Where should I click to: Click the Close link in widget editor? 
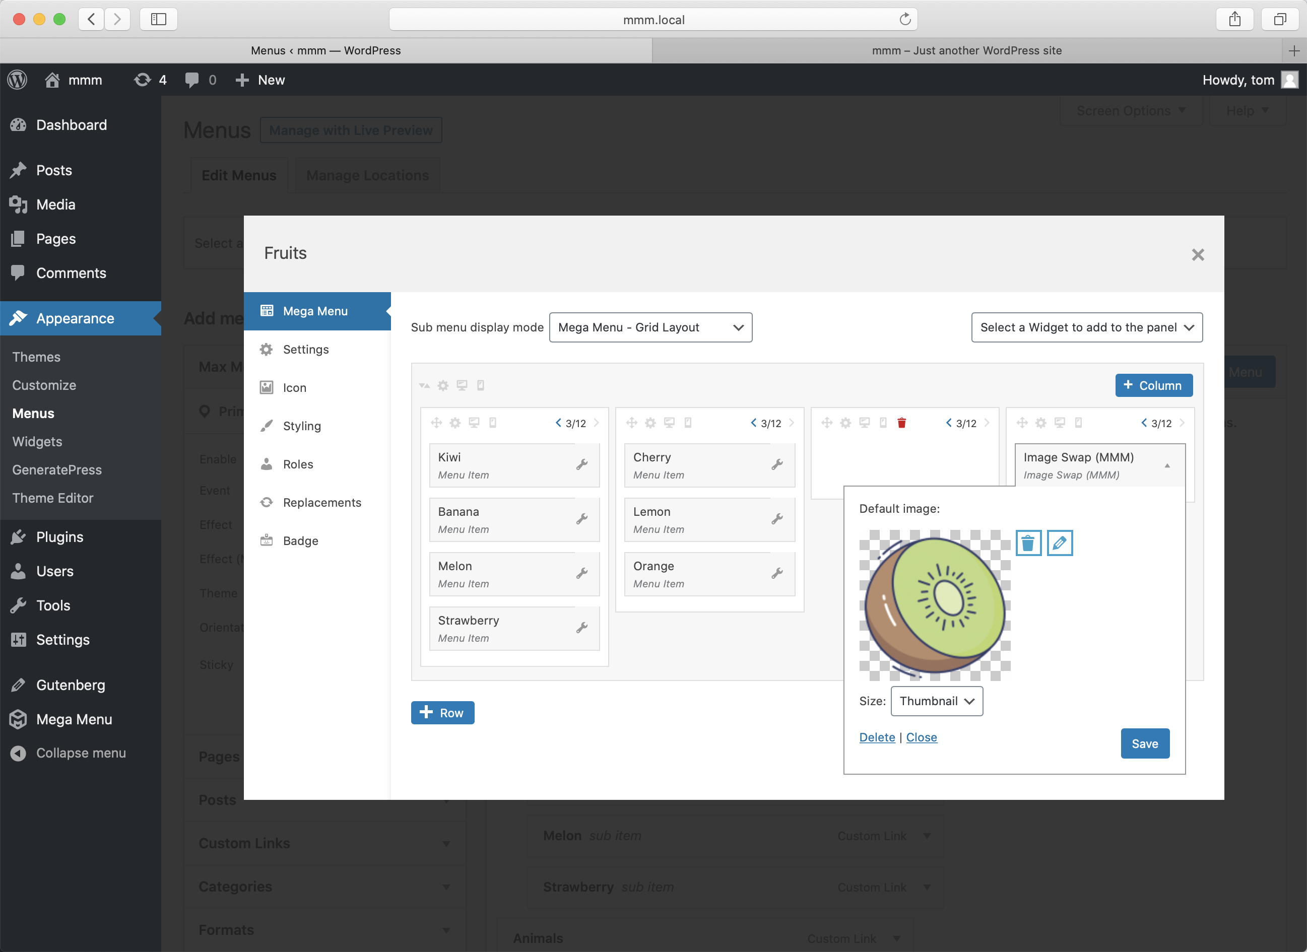(921, 737)
